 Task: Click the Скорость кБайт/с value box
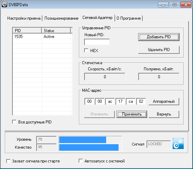coord(105,77)
